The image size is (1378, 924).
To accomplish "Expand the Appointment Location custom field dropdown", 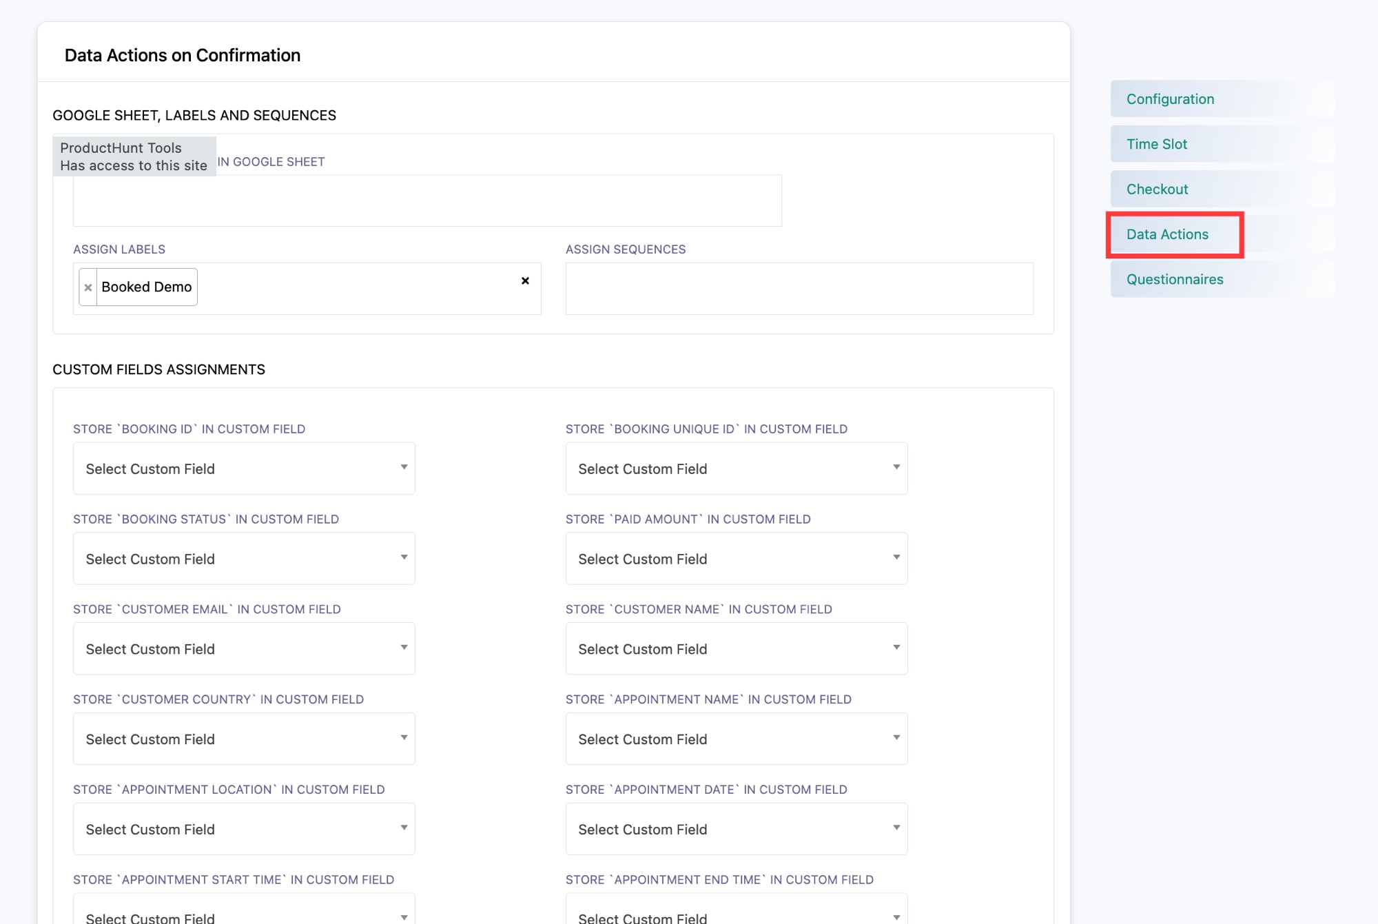I will coord(244,830).
